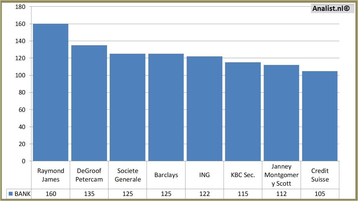Screen dimensions: 358x201
Task: Click the DeGroof Petercam category label
Action: click(x=89, y=175)
